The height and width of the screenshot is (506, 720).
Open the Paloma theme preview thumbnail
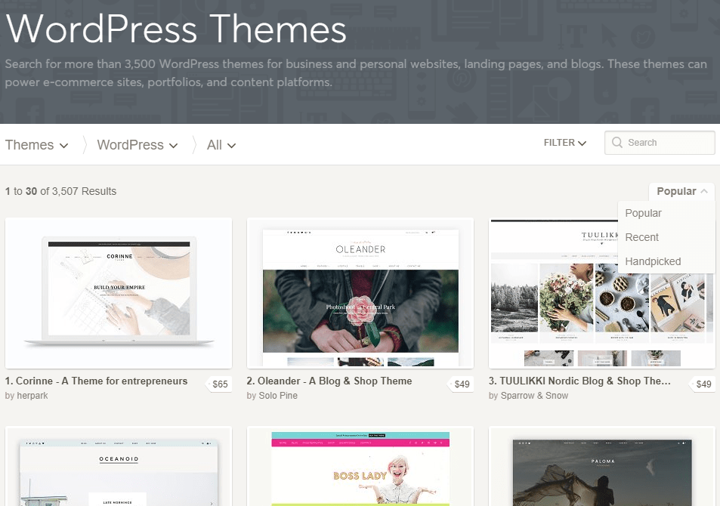tap(602, 467)
